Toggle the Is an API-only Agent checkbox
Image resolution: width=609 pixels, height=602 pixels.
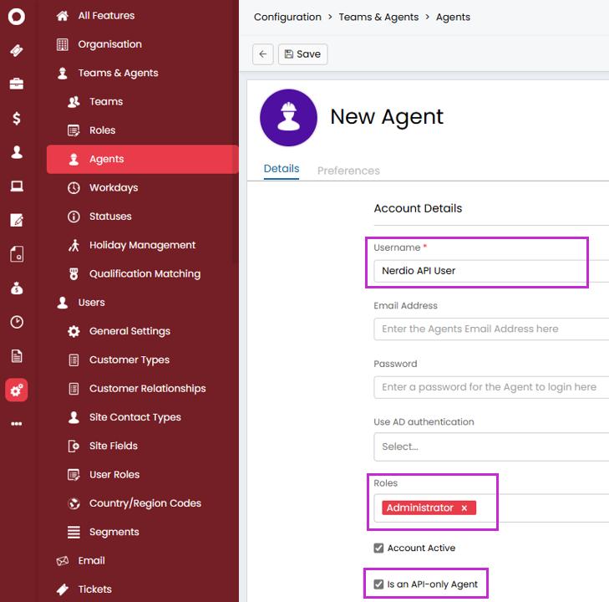click(379, 584)
